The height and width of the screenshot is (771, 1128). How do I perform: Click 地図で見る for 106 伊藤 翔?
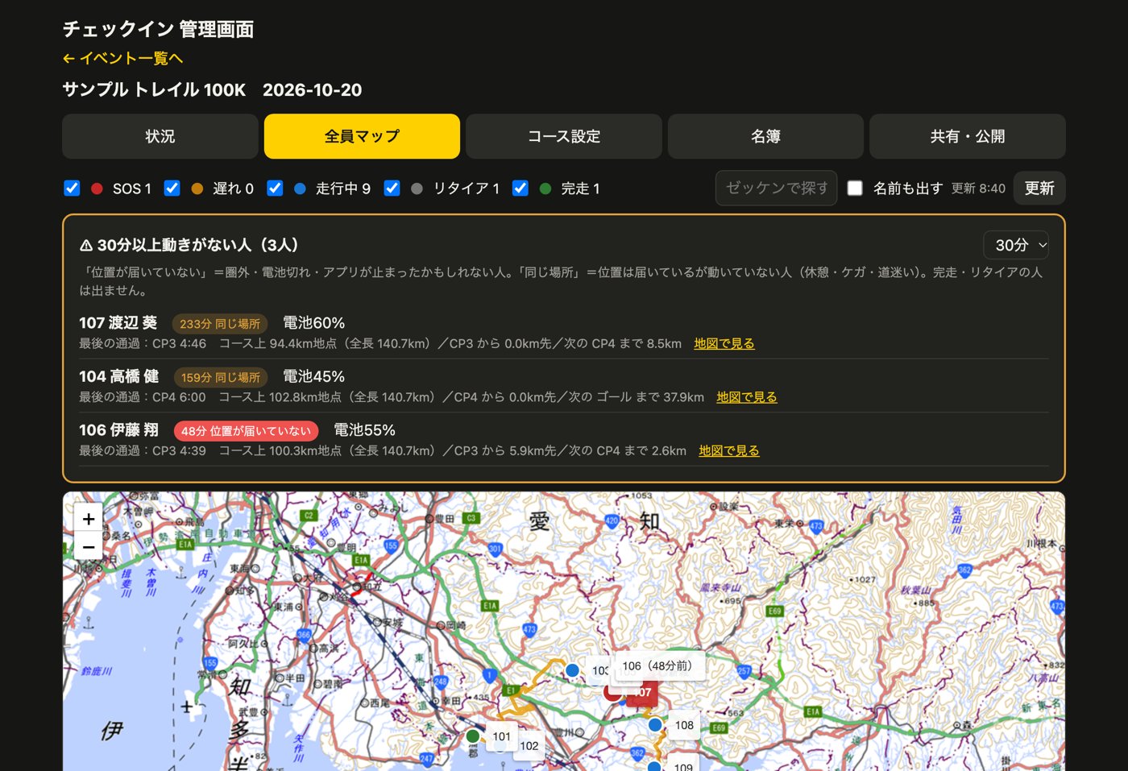point(729,451)
